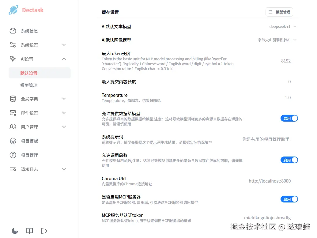Click the 最大token长度 label

pos(116,54)
